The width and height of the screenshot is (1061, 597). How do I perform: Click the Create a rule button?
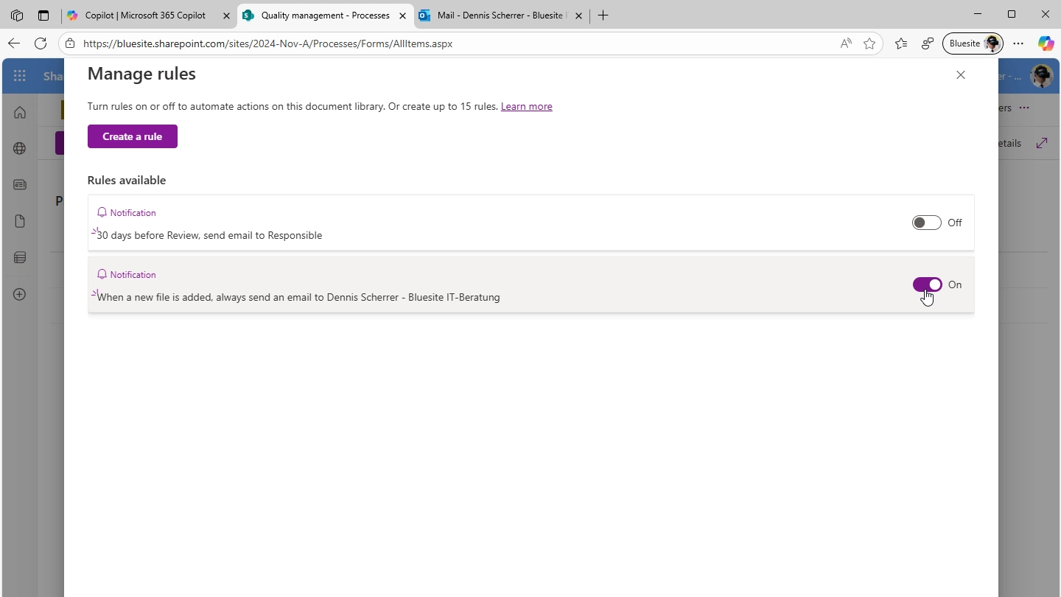[133, 136]
